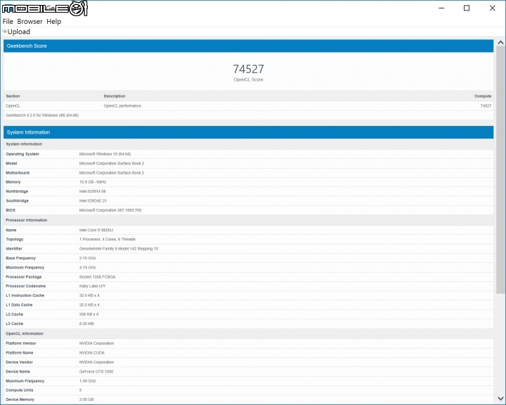Click the vertical scrollbar thumb

tap(500, 169)
